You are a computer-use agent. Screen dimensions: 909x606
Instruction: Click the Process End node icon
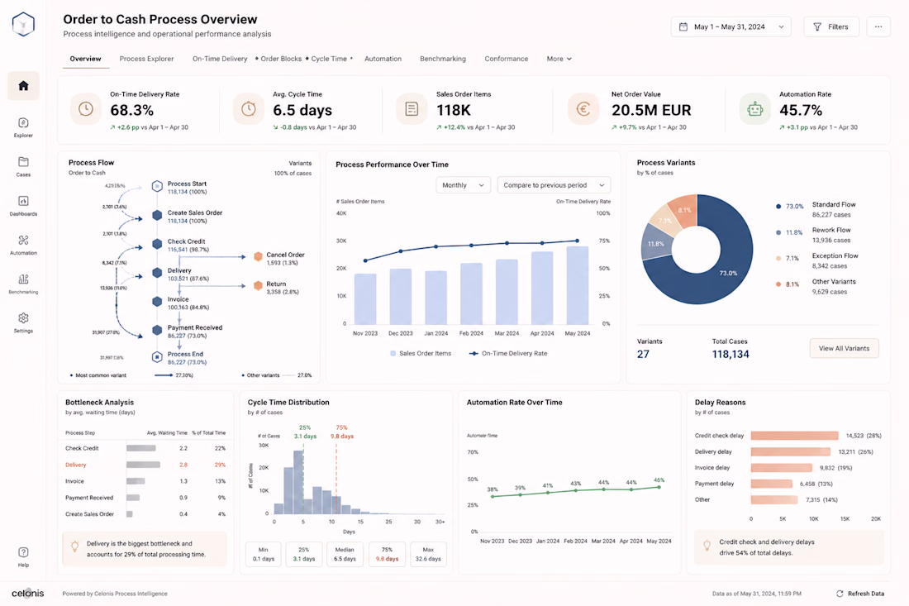[157, 356]
